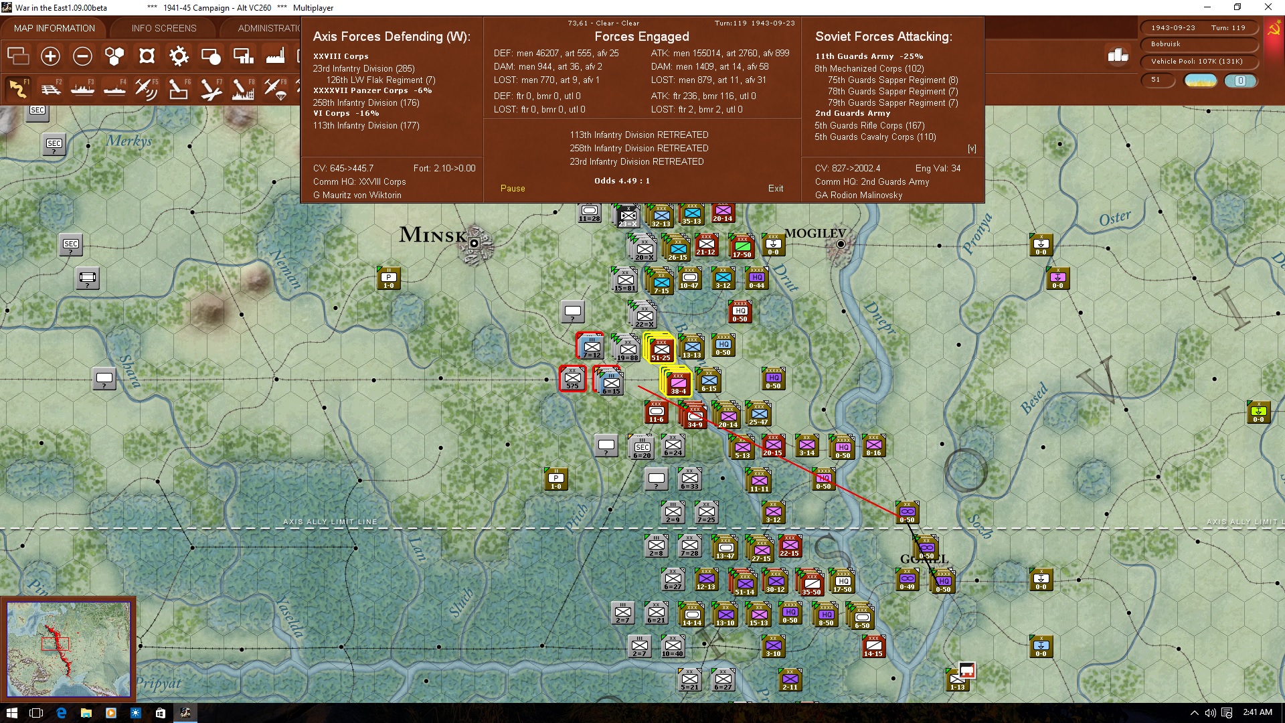The width and height of the screenshot is (1285, 723).
Task: Toggle move mode F1 button
Action: [18, 88]
